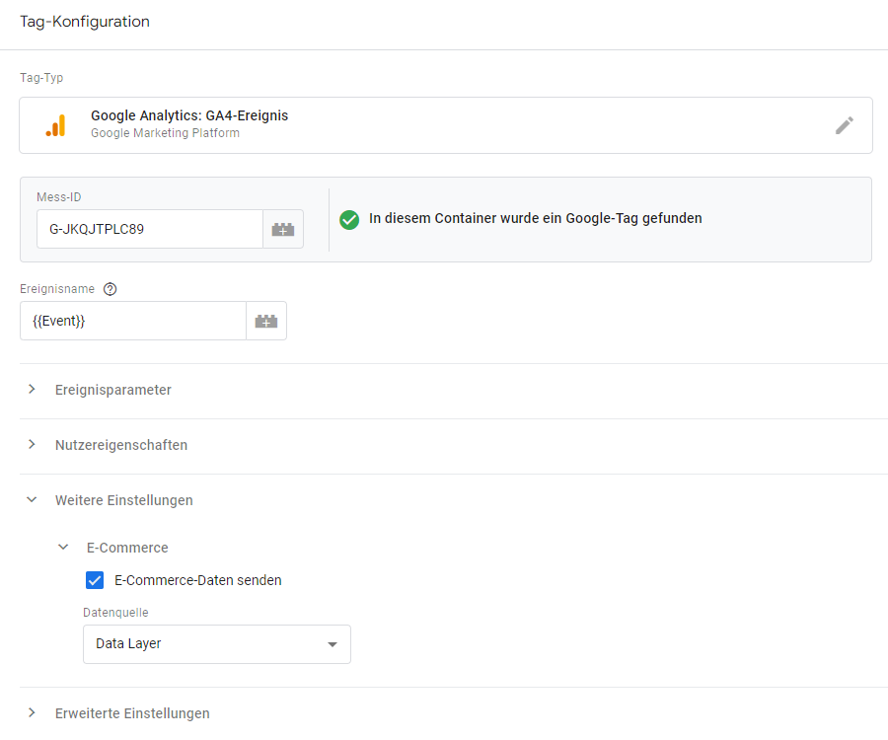888x740 pixels.
Task: Click 'In diesem Container wurde ein Google-Tag gefunden' text
Action: point(535,218)
